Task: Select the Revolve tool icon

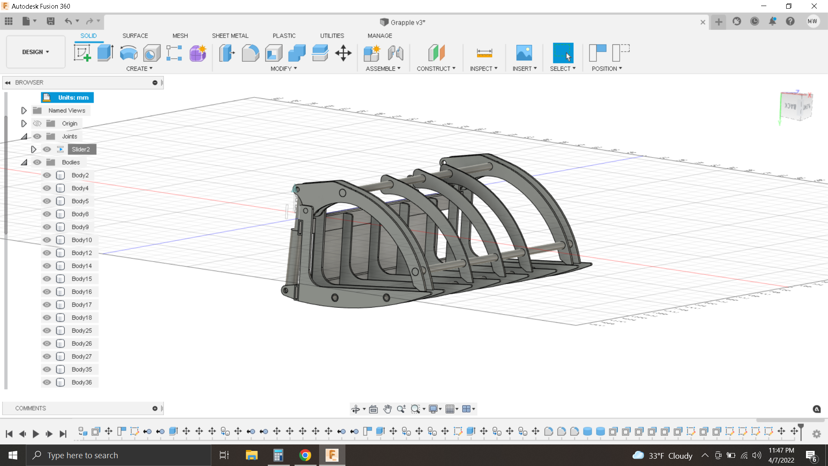Action: (x=129, y=53)
